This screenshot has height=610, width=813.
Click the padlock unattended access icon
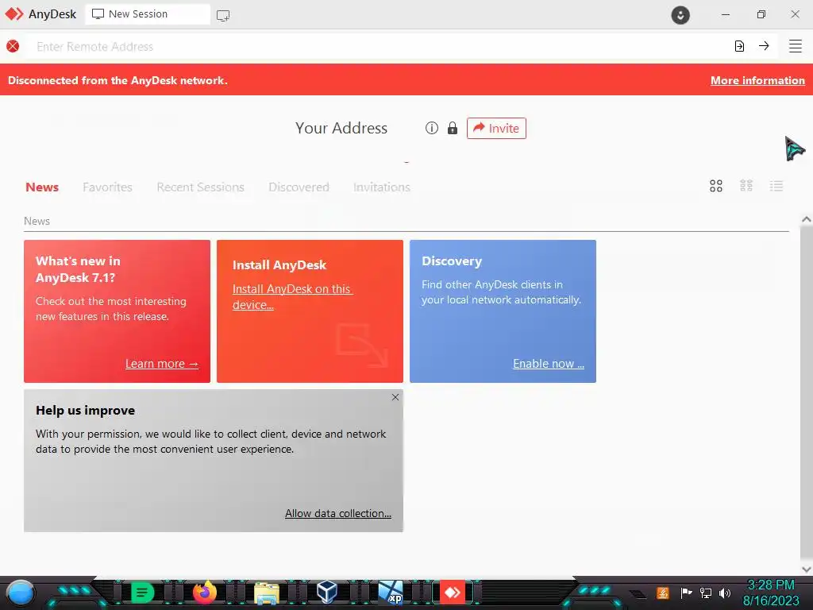tap(452, 128)
